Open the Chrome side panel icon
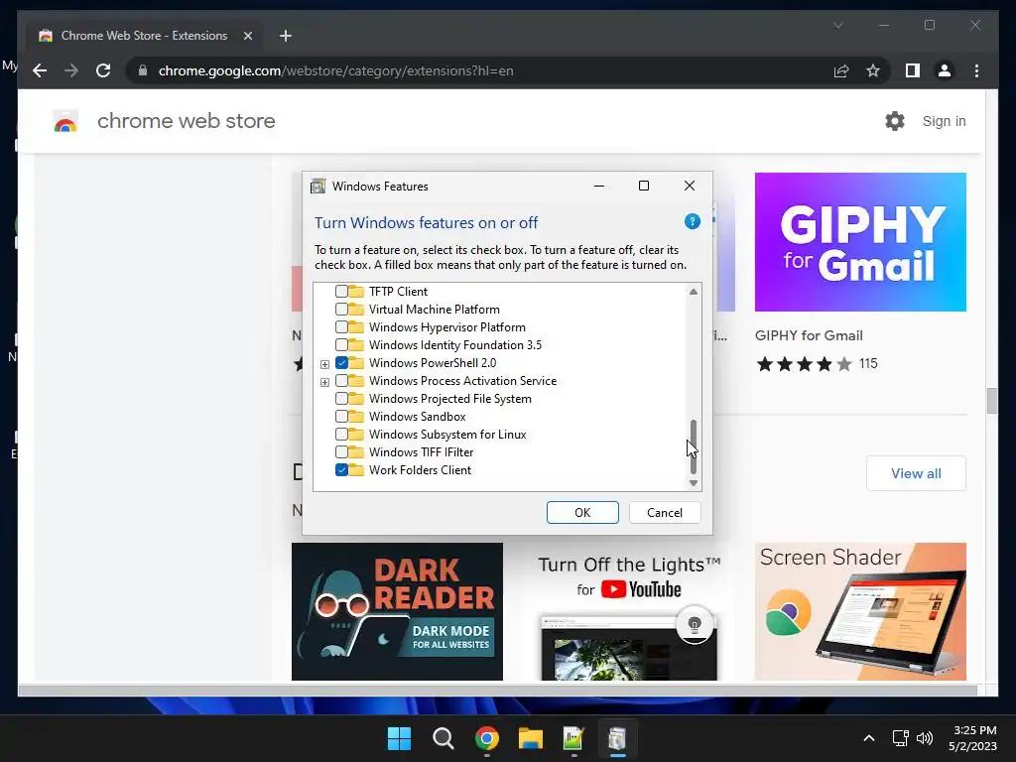 tap(913, 70)
